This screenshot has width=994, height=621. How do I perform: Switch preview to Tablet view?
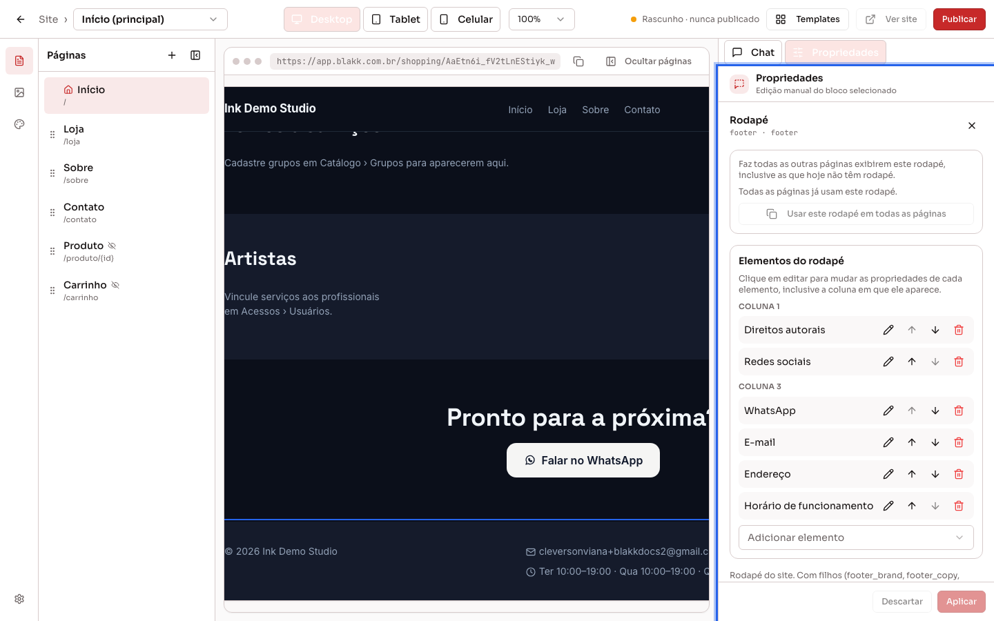396,19
